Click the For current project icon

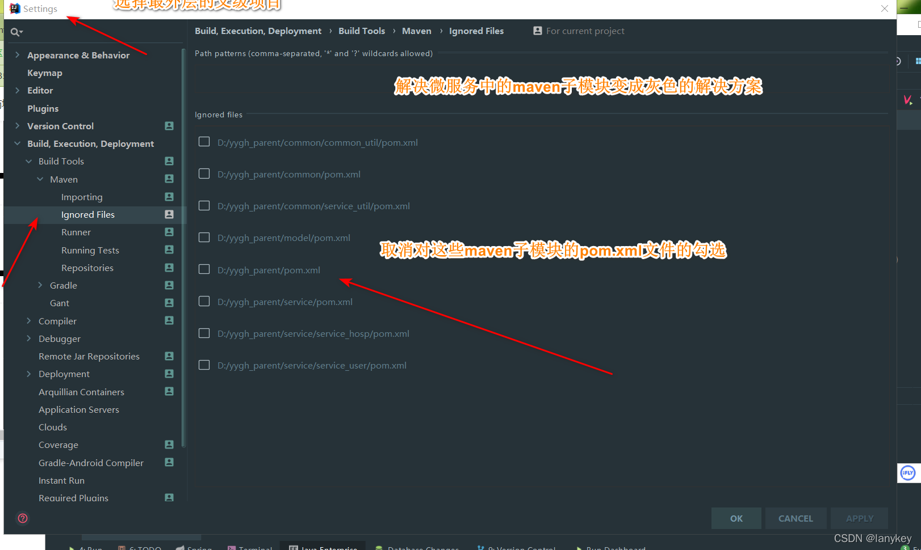pos(538,31)
